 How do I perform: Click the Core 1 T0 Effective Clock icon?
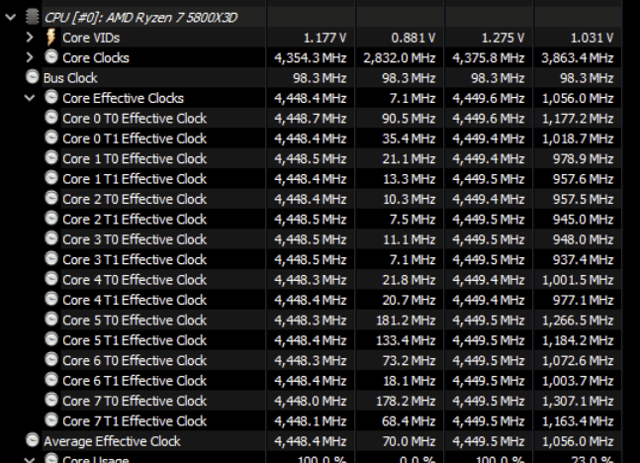click(51, 157)
